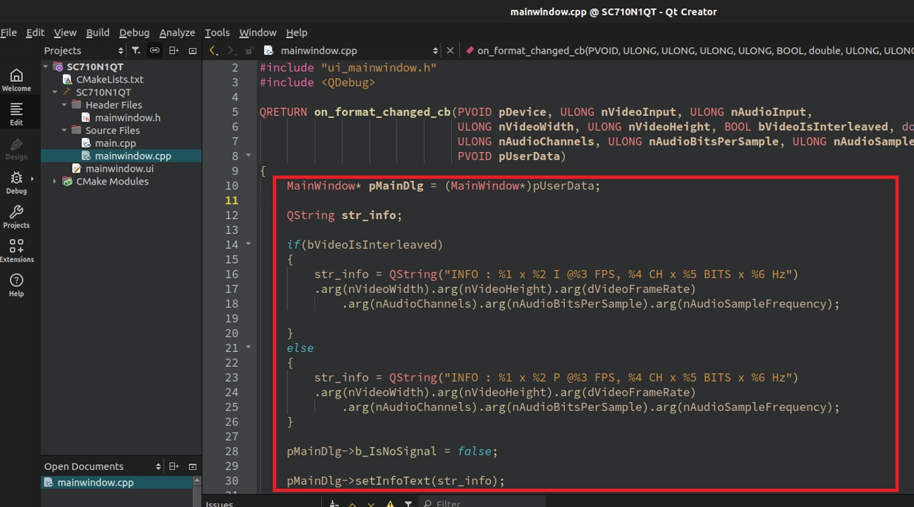Click "<QDebug>" include on line 3

pos(348,83)
